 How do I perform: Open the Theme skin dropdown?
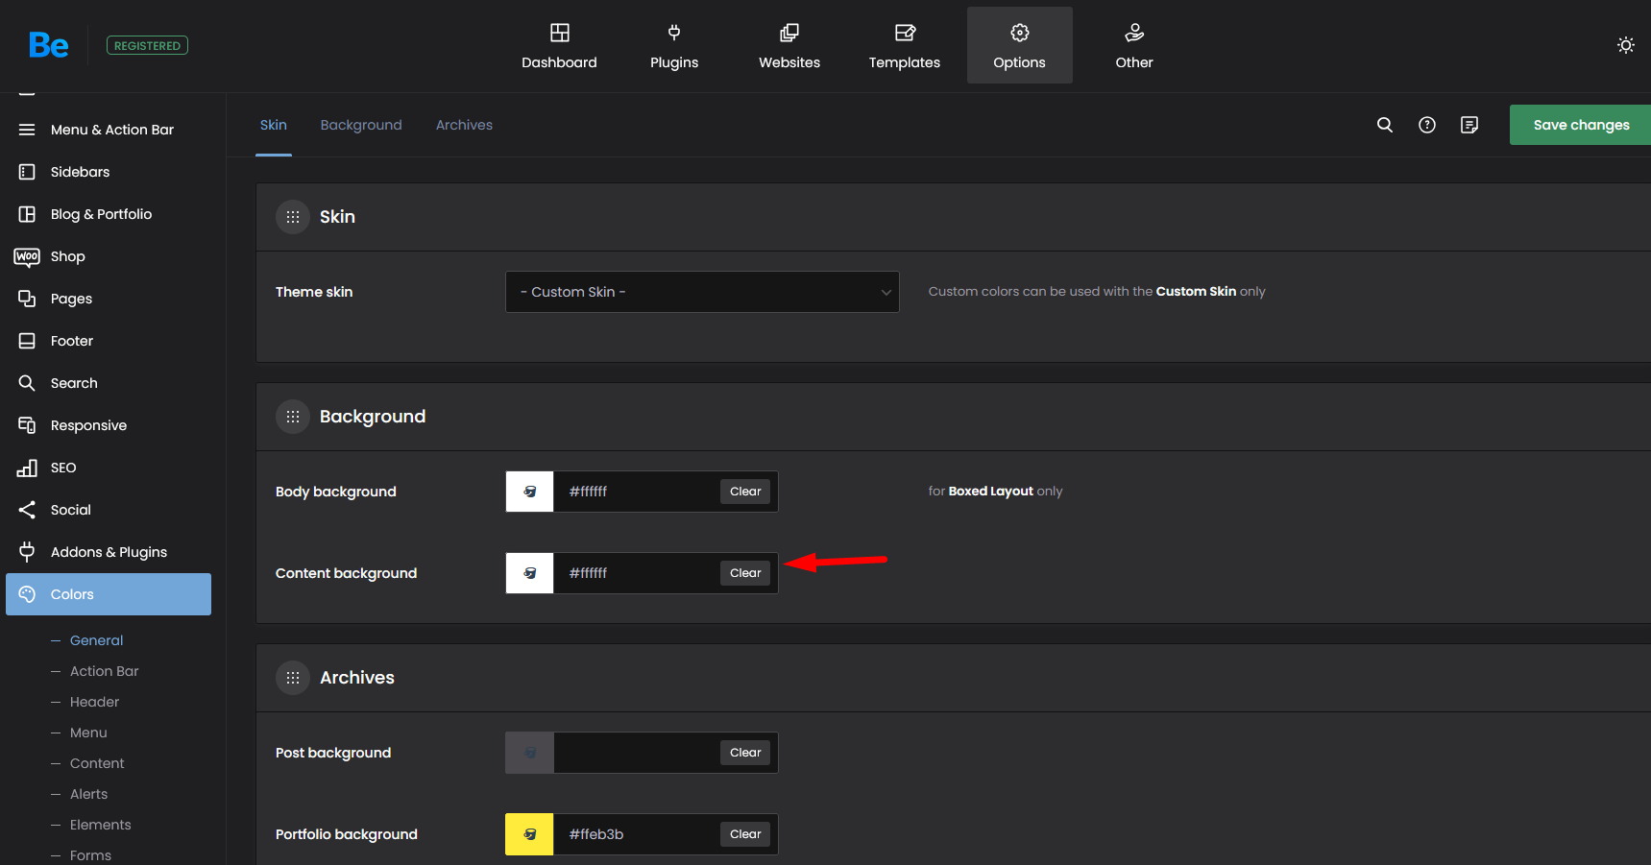(702, 292)
